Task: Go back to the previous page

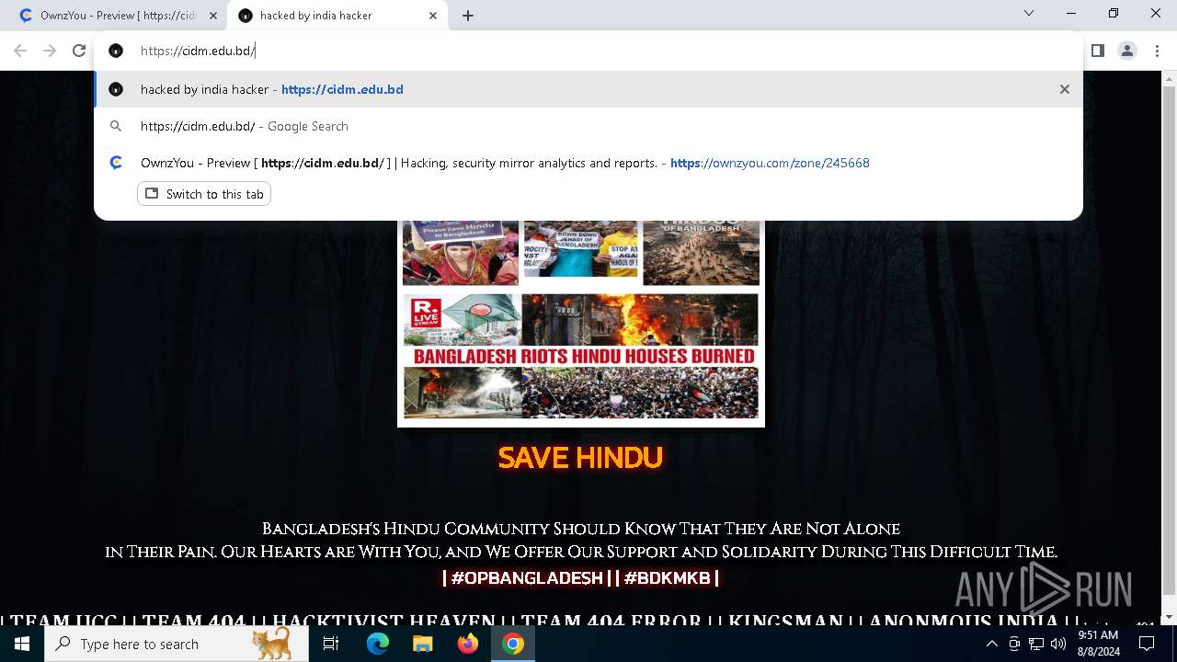Action: click(x=20, y=51)
